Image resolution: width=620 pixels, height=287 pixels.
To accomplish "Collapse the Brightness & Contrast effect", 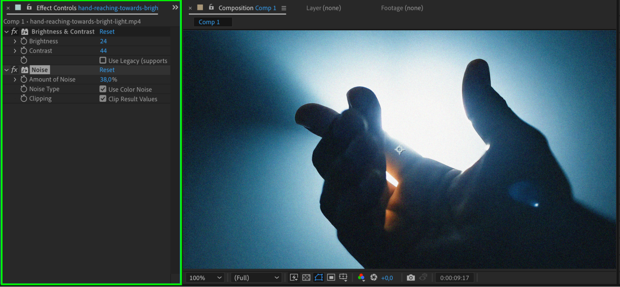I will 7,32.
